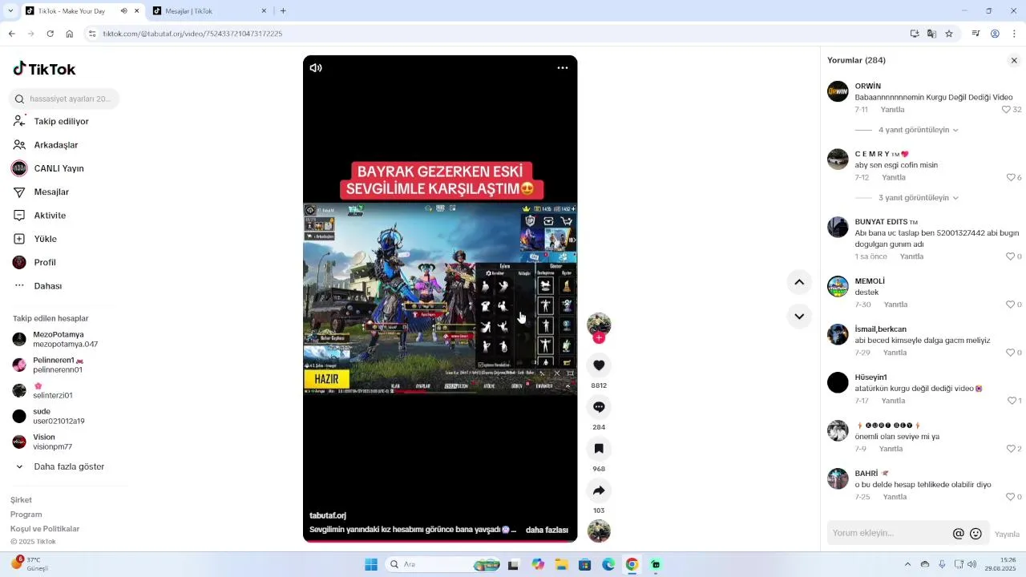1026x577 pixels.
Task: Like BAHRİ's comment
Action: [x=1010, y=497]
